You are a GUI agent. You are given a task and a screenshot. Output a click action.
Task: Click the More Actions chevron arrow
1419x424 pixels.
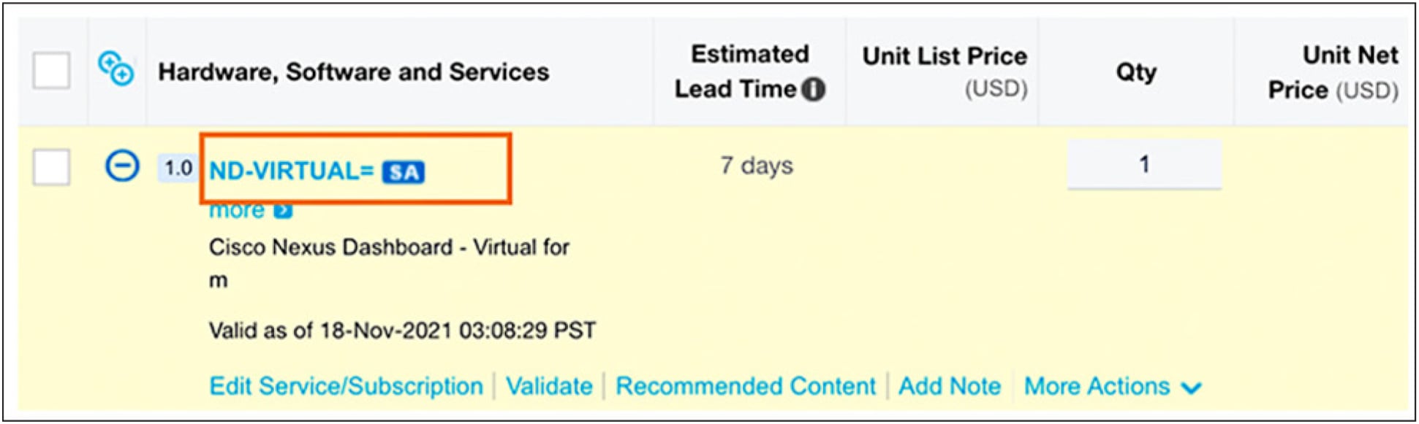(1192, 388)
